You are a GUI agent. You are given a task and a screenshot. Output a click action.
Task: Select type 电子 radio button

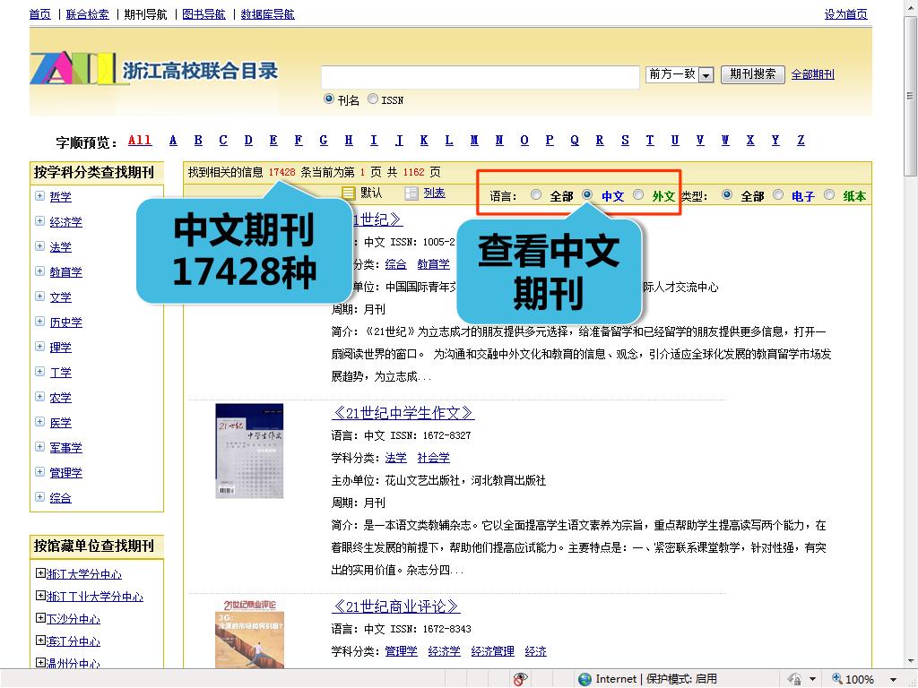click(777, 194)
